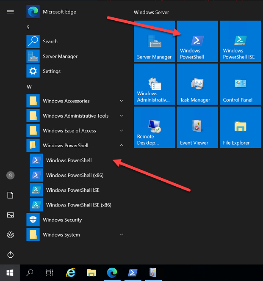Image resolution: width=263 pixels, height=281 pixels.
Task: Expand the Windows Administrative Tools chevron
Action: (122, 116)
